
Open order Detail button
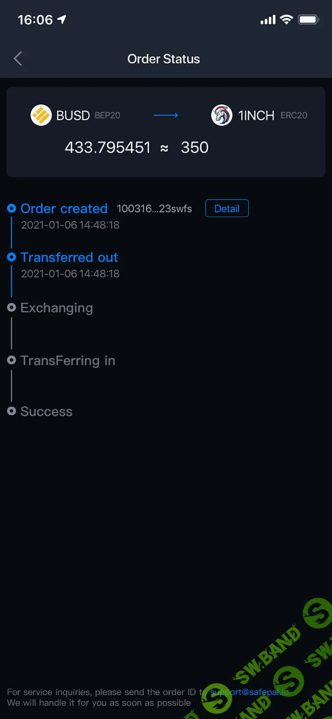227,209
